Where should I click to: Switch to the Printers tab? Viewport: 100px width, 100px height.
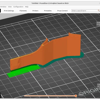tap(35, 11)
